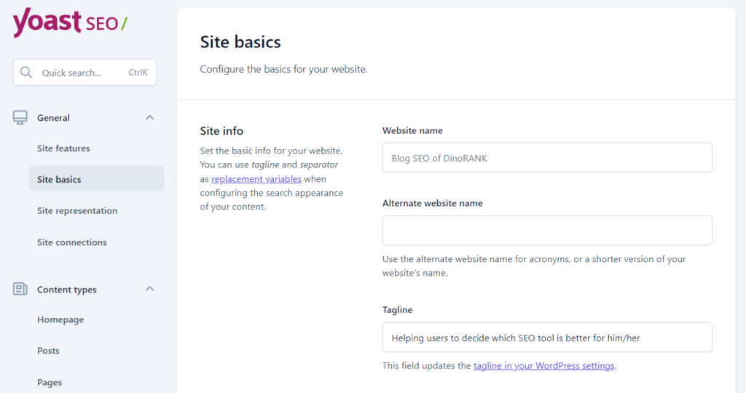The width and height of the screenshot is (746, 393).
Task: Select Site basics in the sidebar
Action: (97, 179)
